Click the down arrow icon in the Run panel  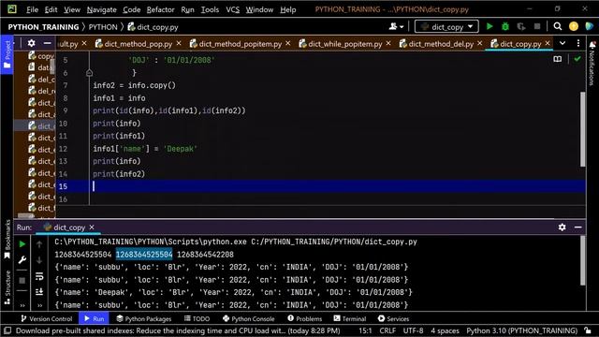coord(39,260)
